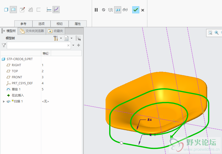222x154 pixels.
Task: Toggle the surface sweep option
Action: point(13,10)
